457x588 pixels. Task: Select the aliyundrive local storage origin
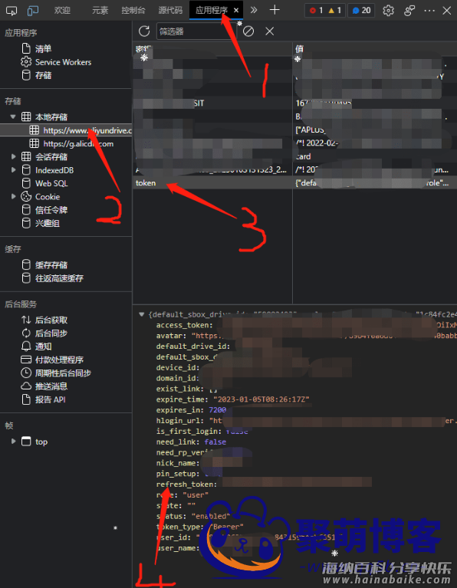[87, 130]
